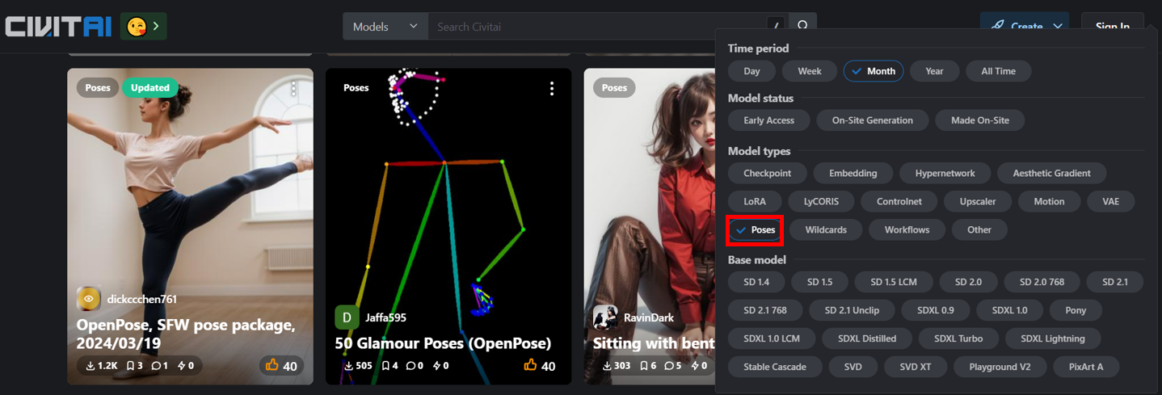This screenshot has width=1162, height=395.
Task: Open three-dot menu on OpenPose SFW card
Action: pos(293,88)
